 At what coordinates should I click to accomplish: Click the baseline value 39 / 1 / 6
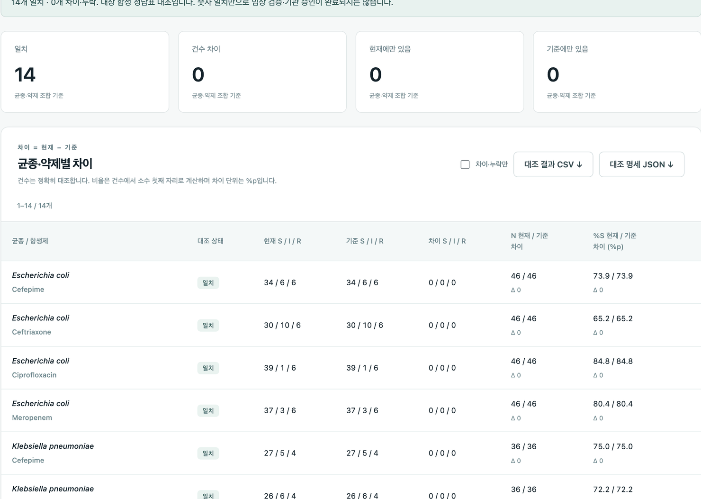[362, 368]
